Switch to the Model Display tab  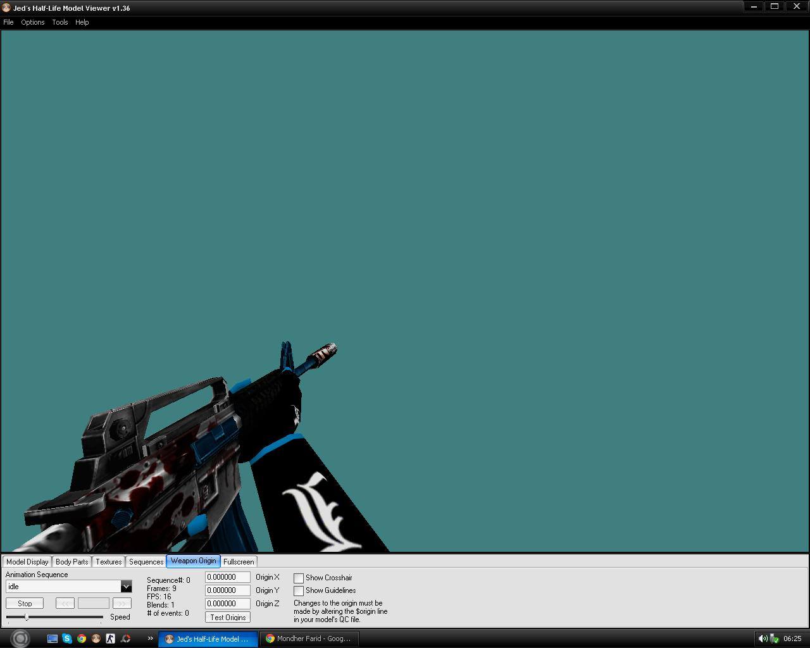click(27, 561)
